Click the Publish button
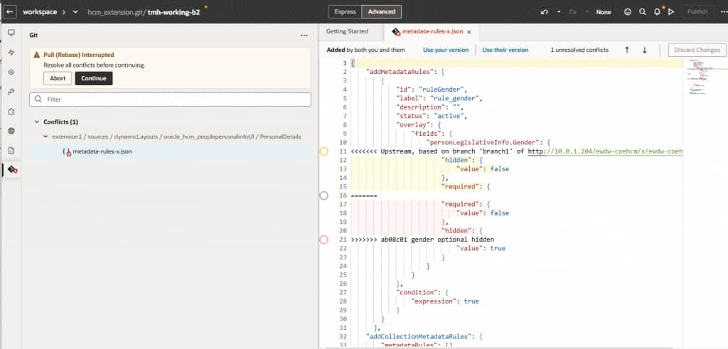Viewport: 728px width, 349px height. pyautogui.click(x=697, y=12)
